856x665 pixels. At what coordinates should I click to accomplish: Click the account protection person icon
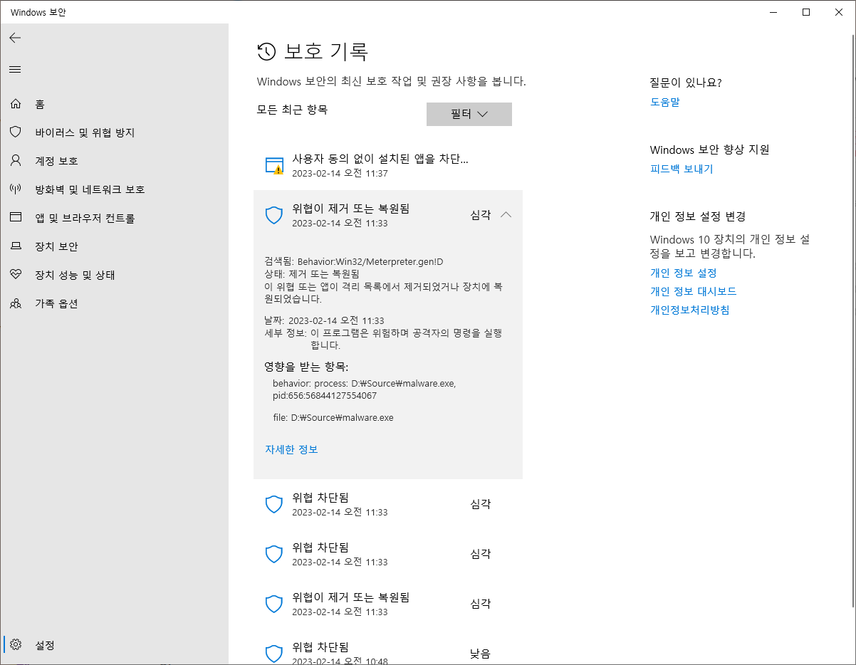point(16,161)
